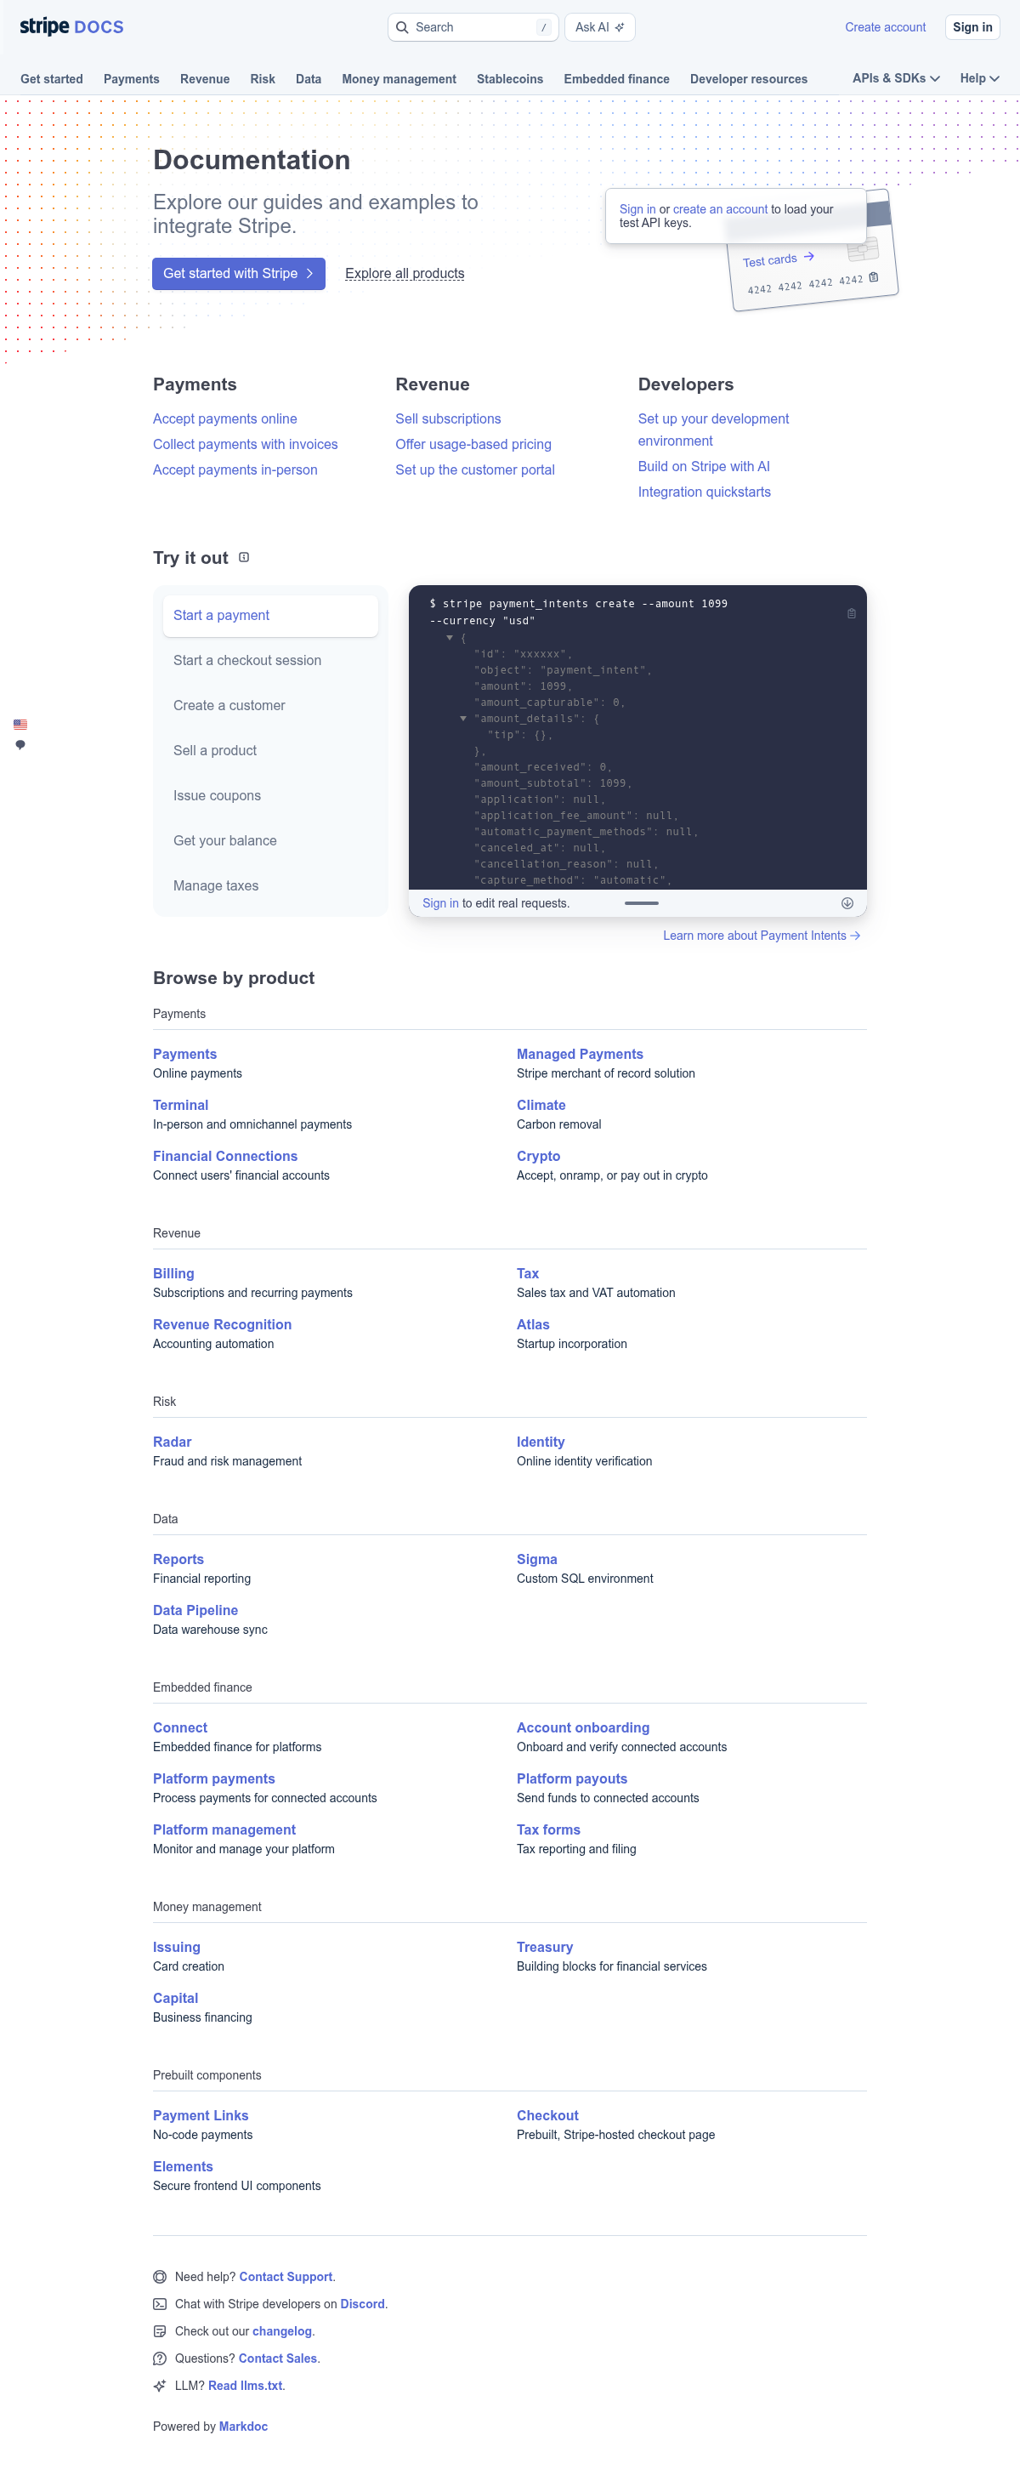
Task: Collapse the root JSON object triangle
Action: click(450, 637)
